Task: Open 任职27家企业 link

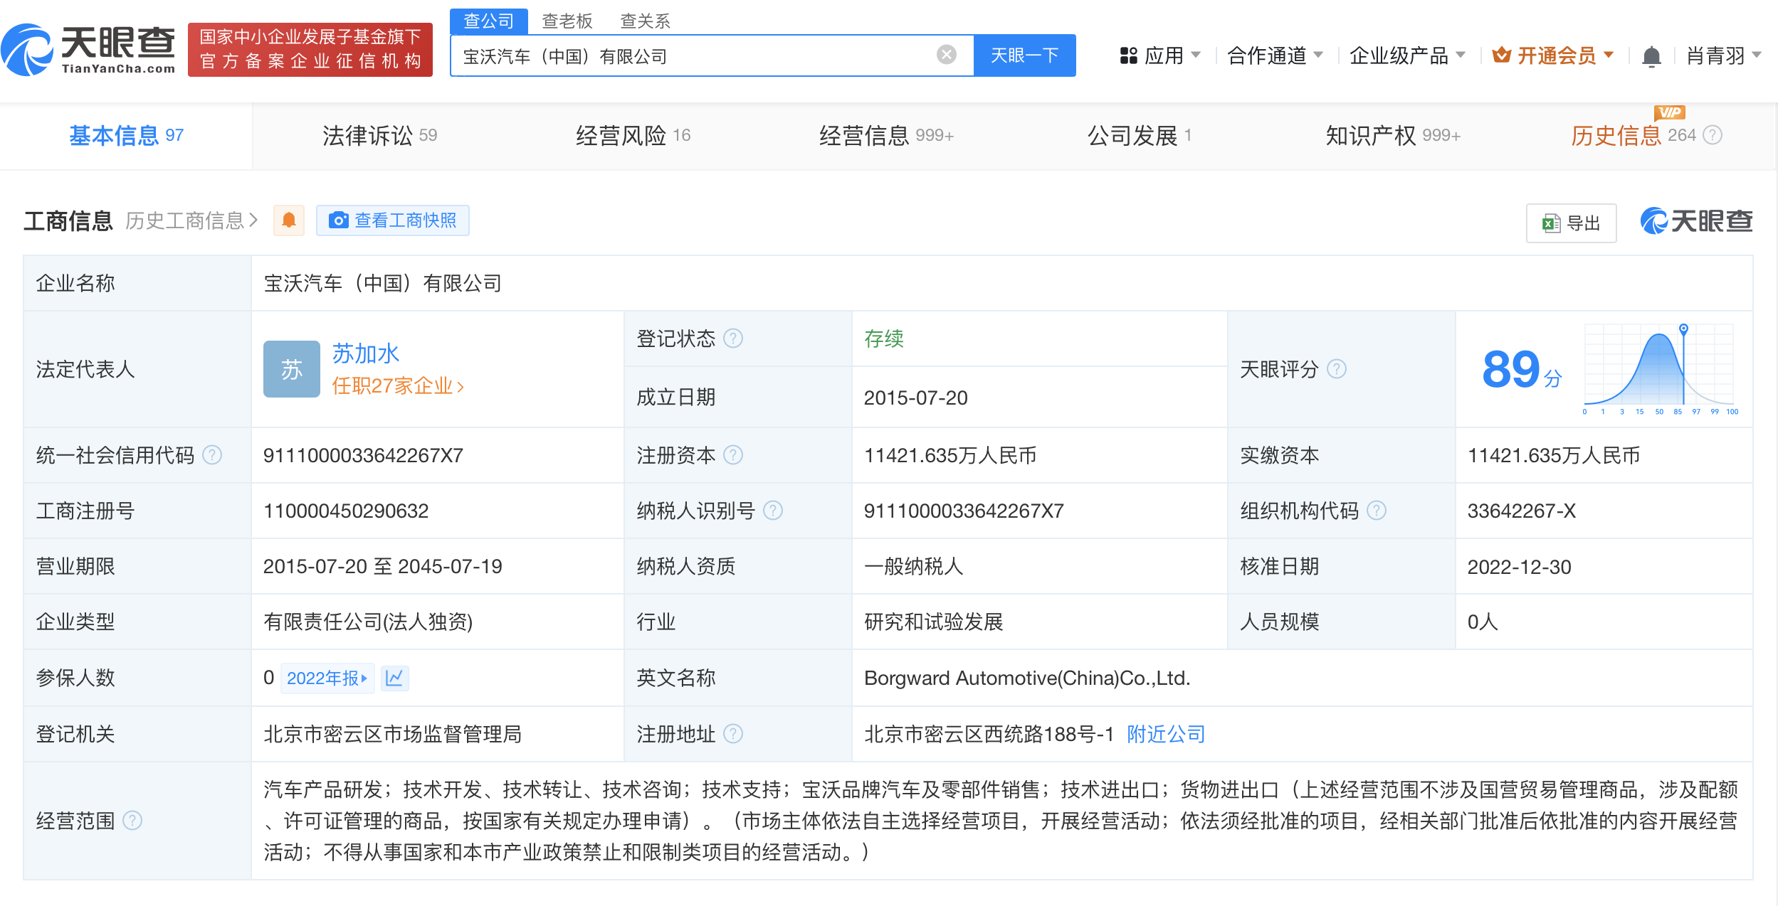Action: pyautogui.click(x=398, y=386)
